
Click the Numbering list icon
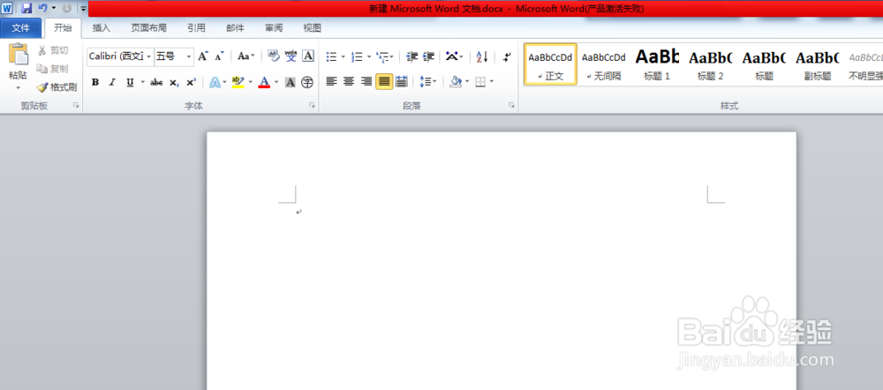(357, 56)
